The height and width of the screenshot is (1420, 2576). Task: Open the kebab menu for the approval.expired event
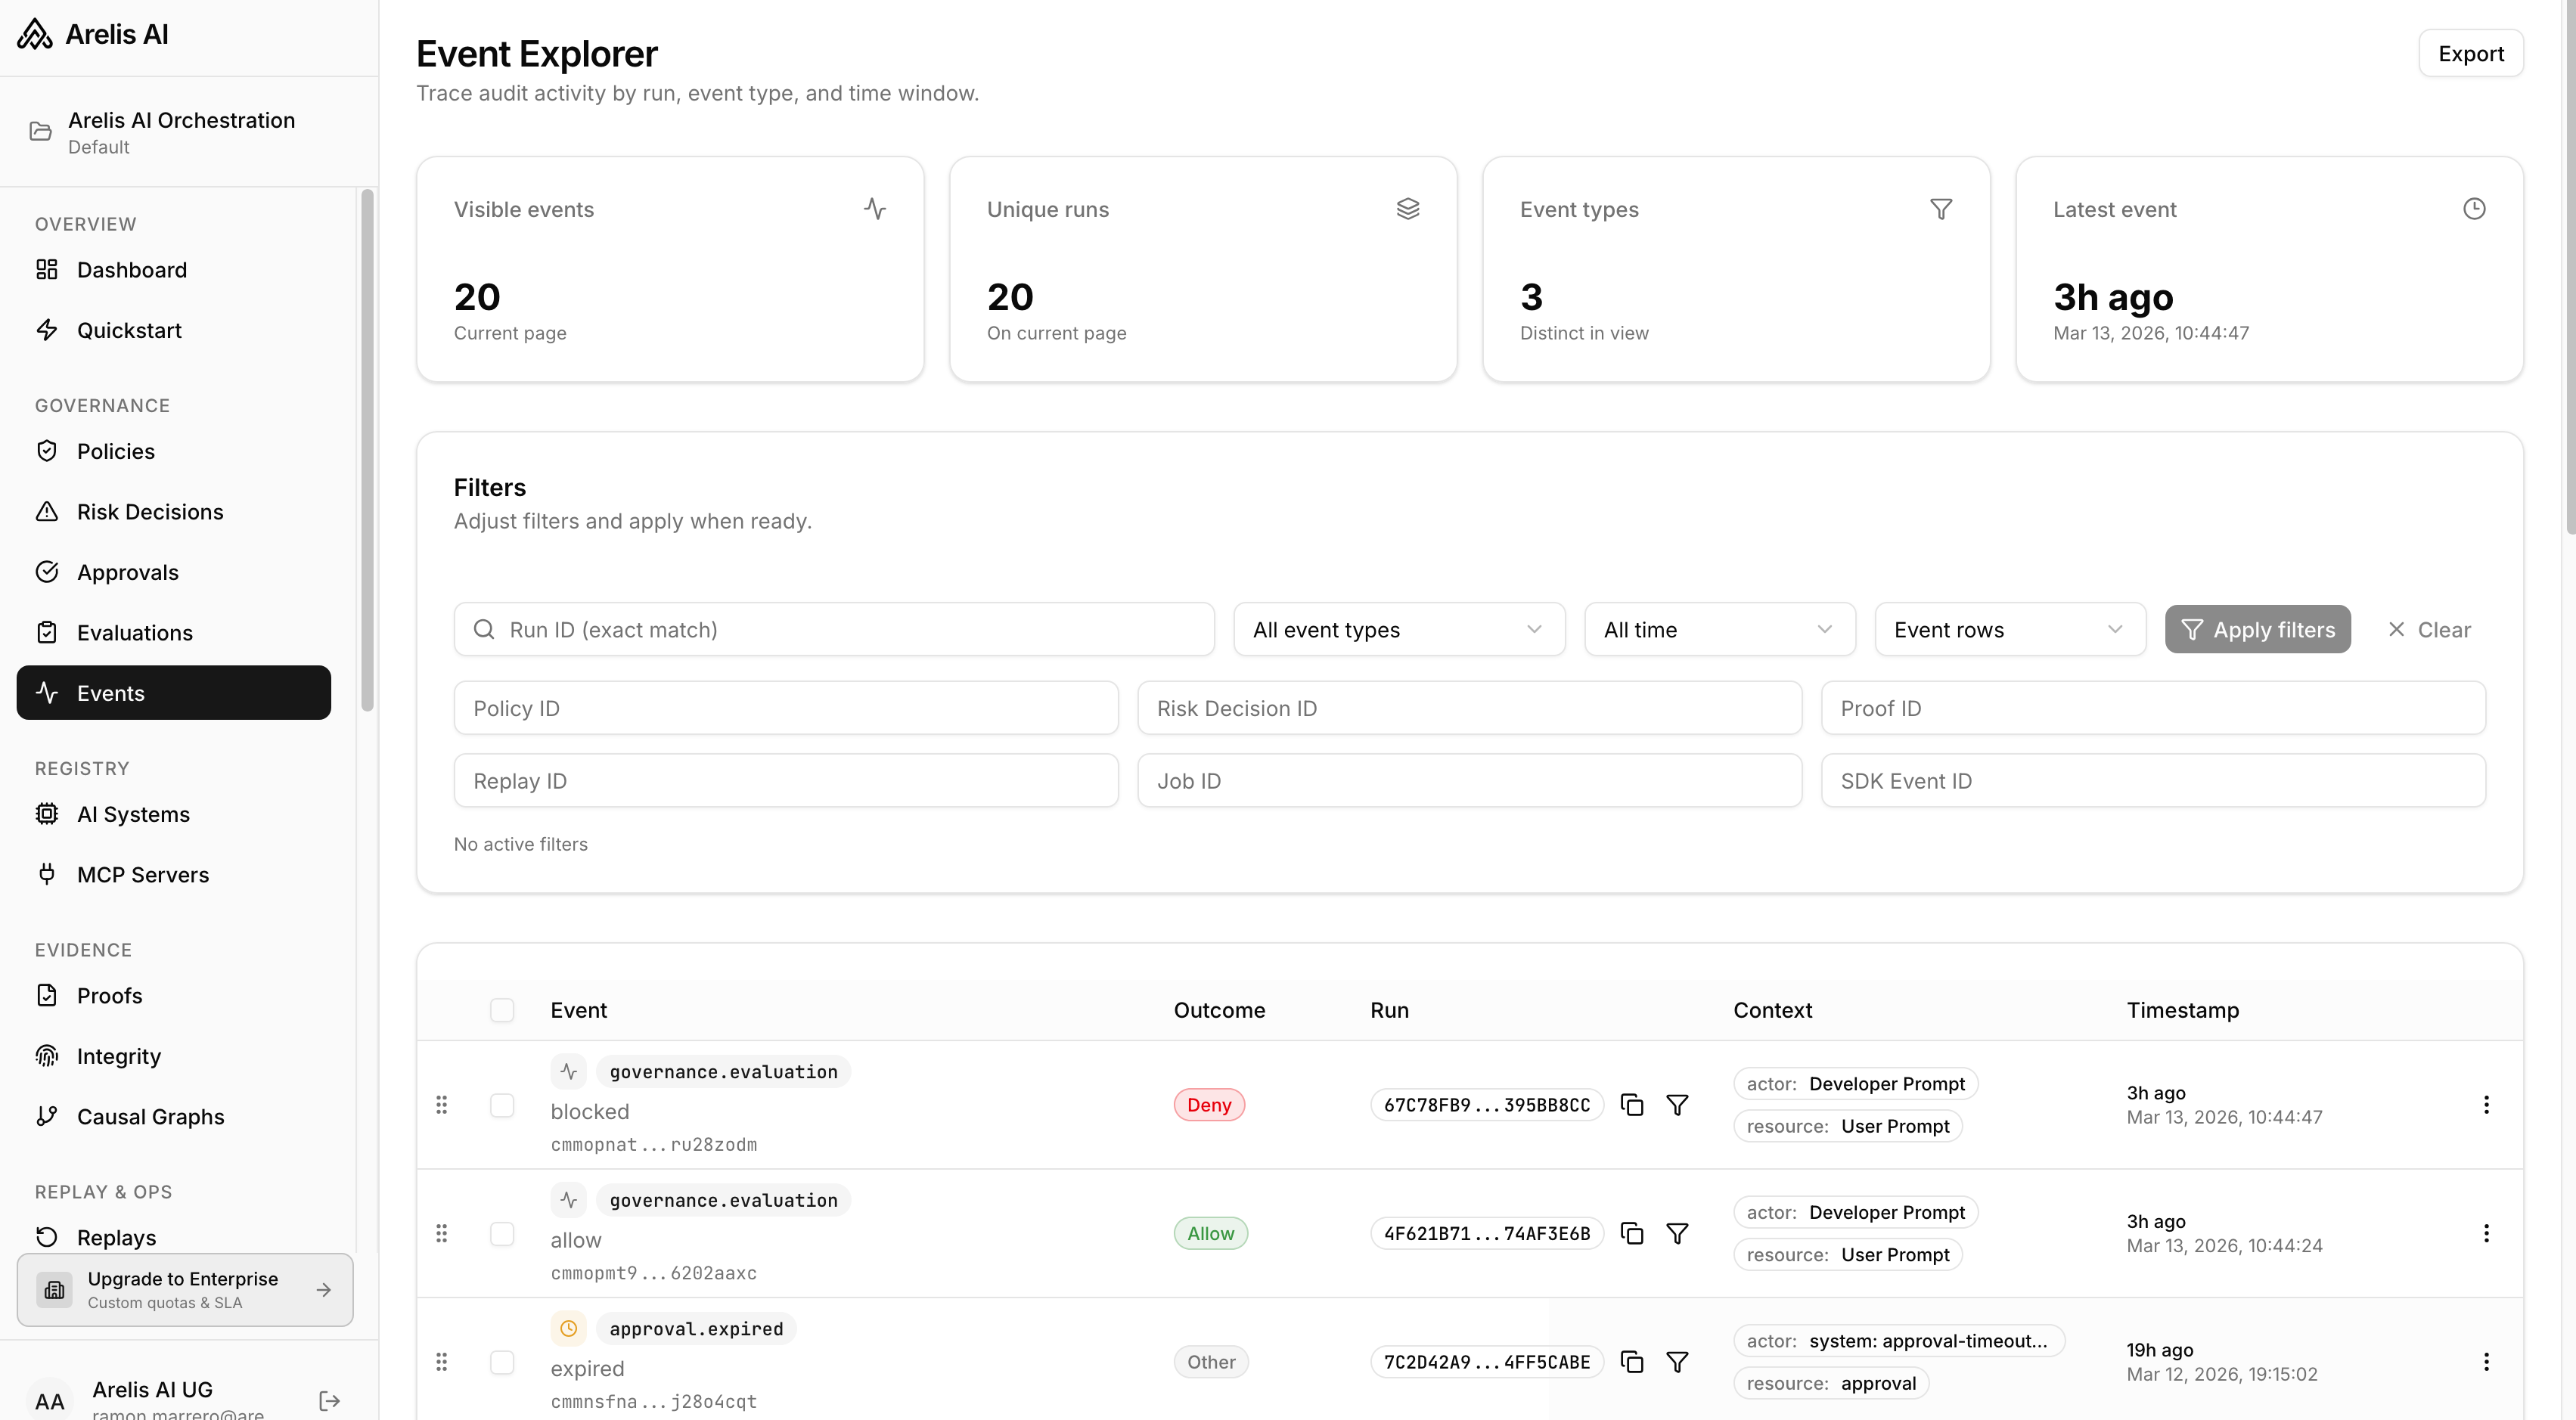pos(2486,1362)
